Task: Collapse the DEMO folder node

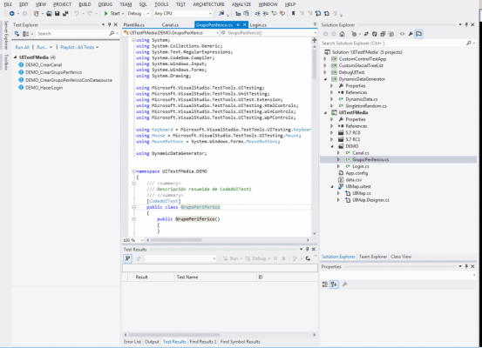Action: [332, 146]
